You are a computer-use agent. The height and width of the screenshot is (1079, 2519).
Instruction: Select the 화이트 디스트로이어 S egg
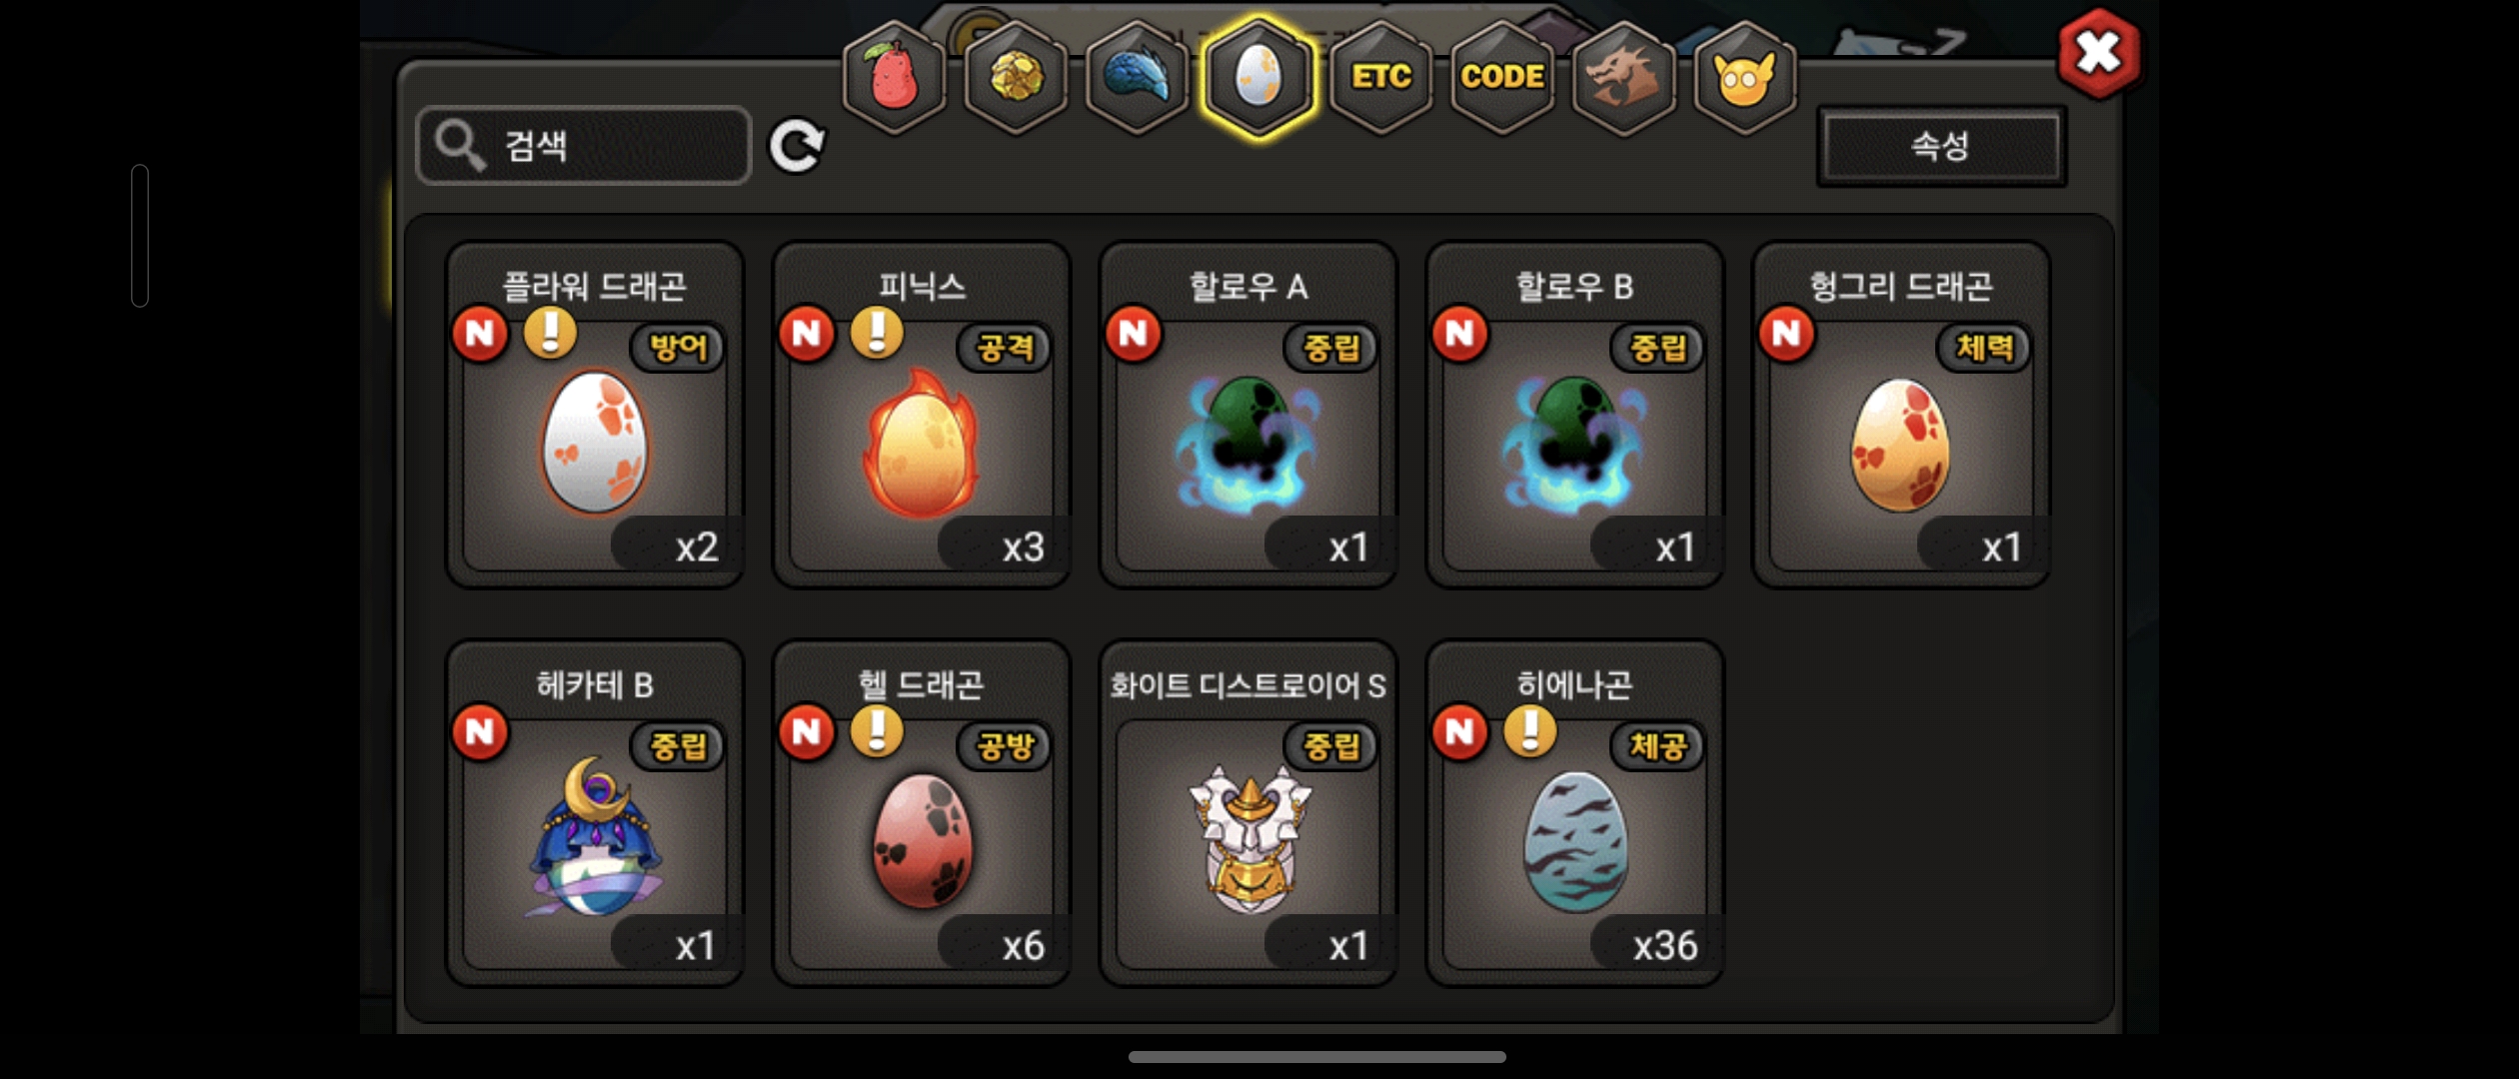1248,813
